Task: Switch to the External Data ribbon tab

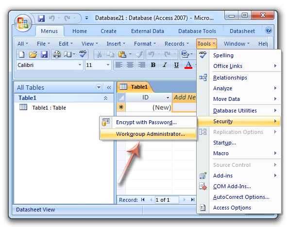Action: coord(148,31)
